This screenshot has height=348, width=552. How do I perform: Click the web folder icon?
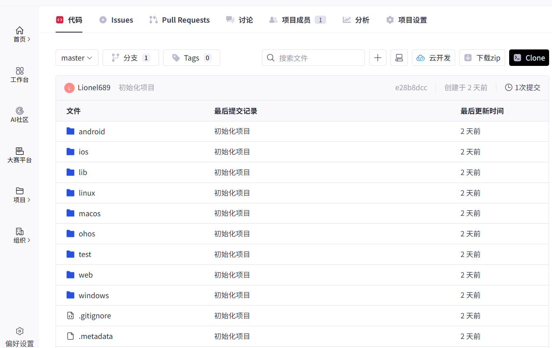click(x=70, y=275)
